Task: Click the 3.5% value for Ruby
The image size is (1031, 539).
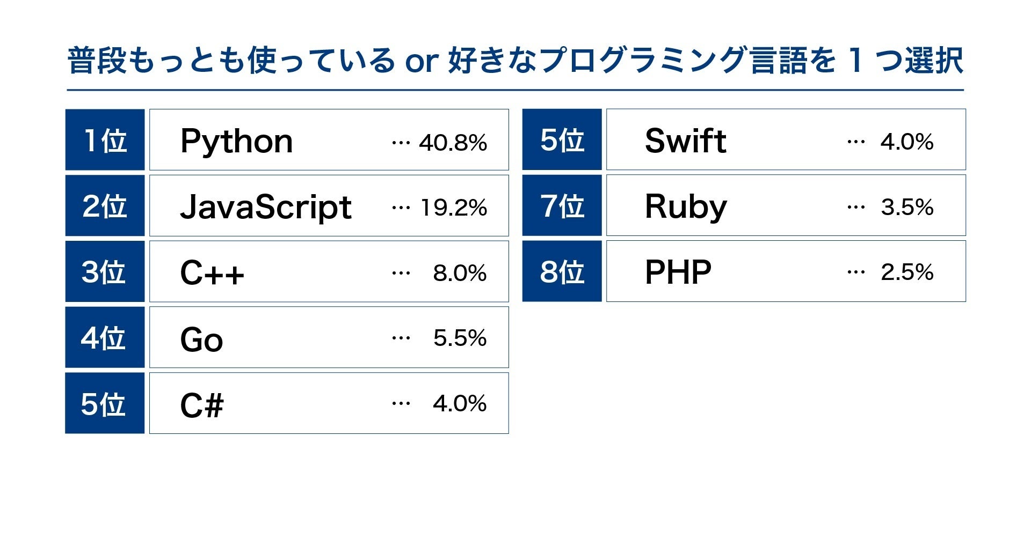Action: [907, 208]
